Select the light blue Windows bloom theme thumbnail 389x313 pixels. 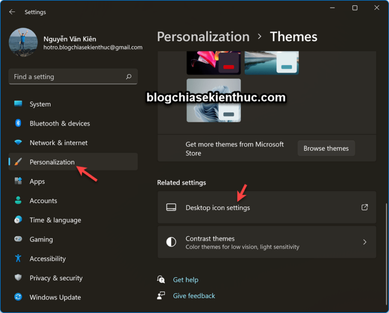click(213, 100)
